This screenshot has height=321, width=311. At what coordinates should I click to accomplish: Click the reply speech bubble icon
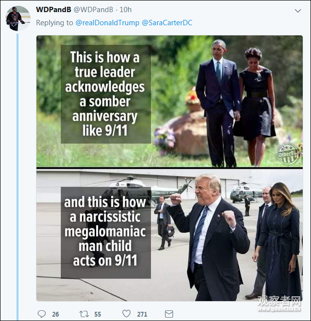point(41,314)
